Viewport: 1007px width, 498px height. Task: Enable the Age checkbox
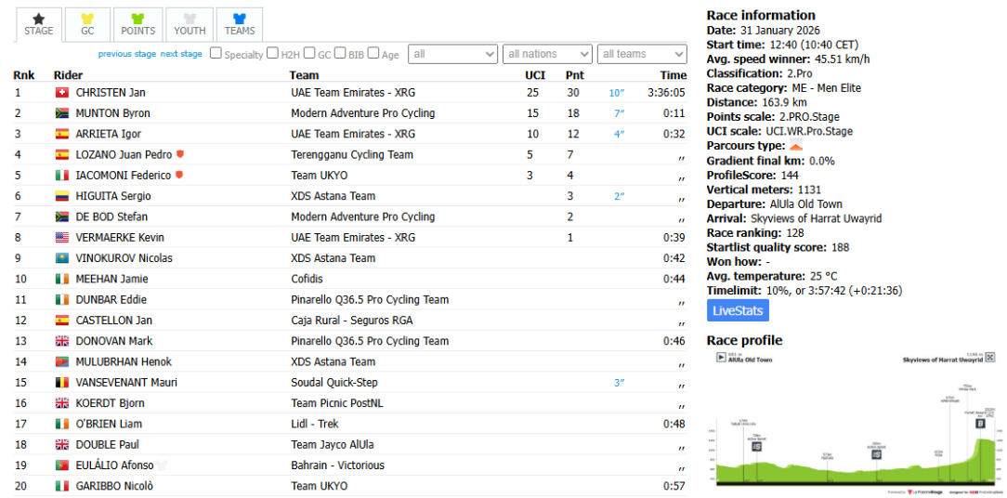tap(373, 53)
